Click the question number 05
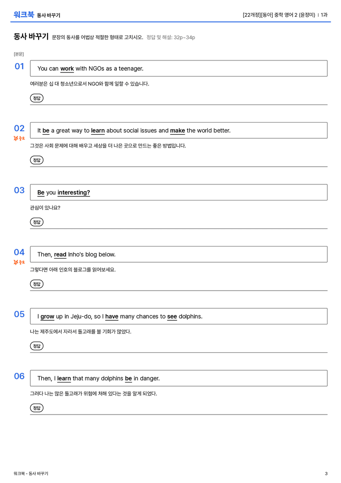The image size is (341, 483). pyautogui.click(x=20, y=314)
